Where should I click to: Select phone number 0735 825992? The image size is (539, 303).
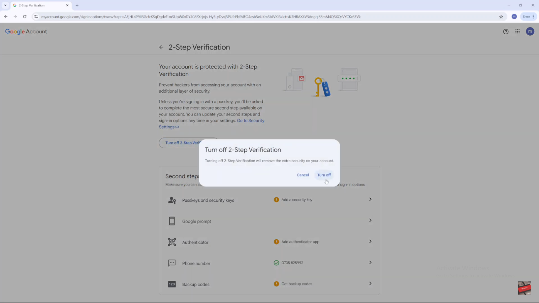[x=292, y=263]
